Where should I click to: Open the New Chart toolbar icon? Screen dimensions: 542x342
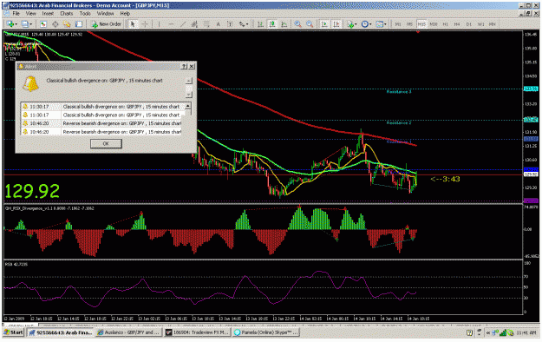(10, 24)
